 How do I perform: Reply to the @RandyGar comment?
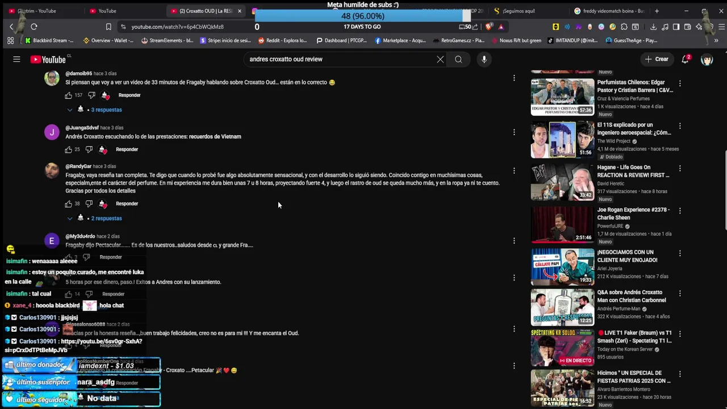click(127, 203)
